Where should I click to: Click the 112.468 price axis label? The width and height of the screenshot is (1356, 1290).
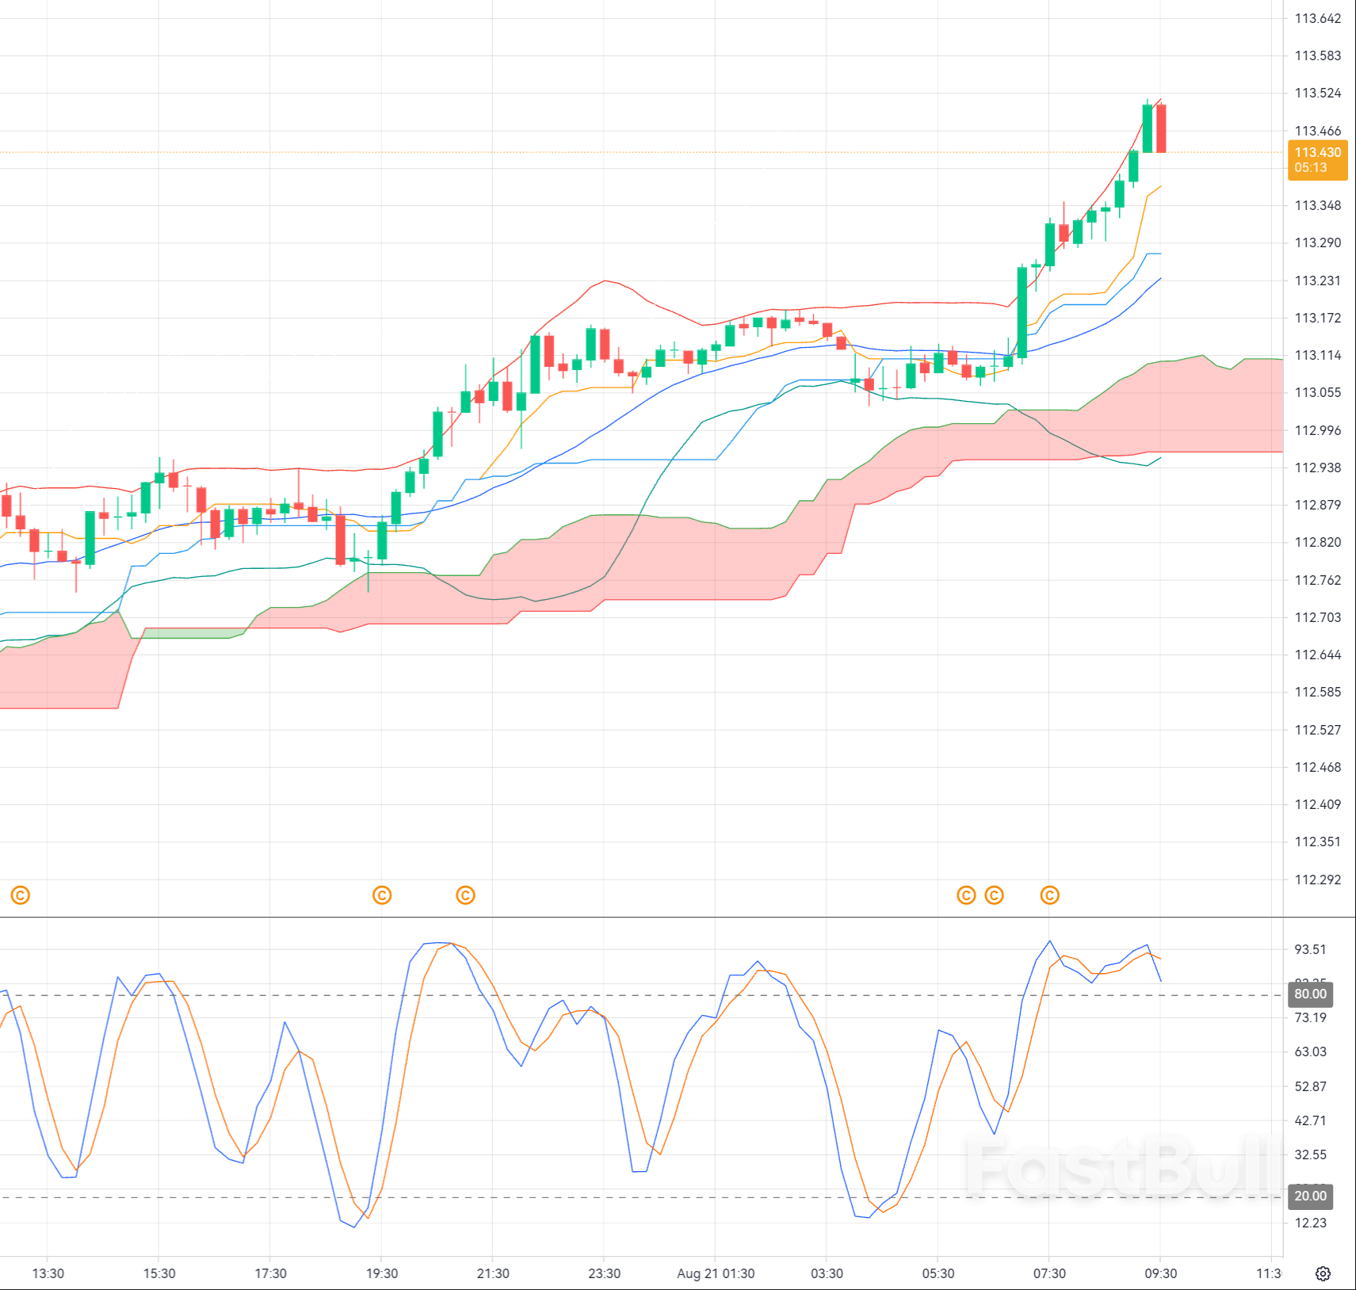pos(1318,767)
